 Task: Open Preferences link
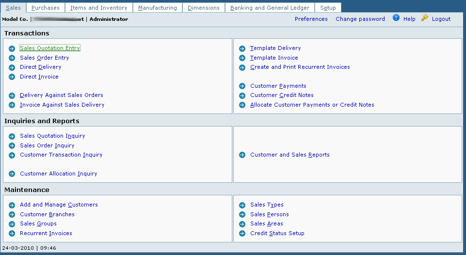(x=311, y=19)
